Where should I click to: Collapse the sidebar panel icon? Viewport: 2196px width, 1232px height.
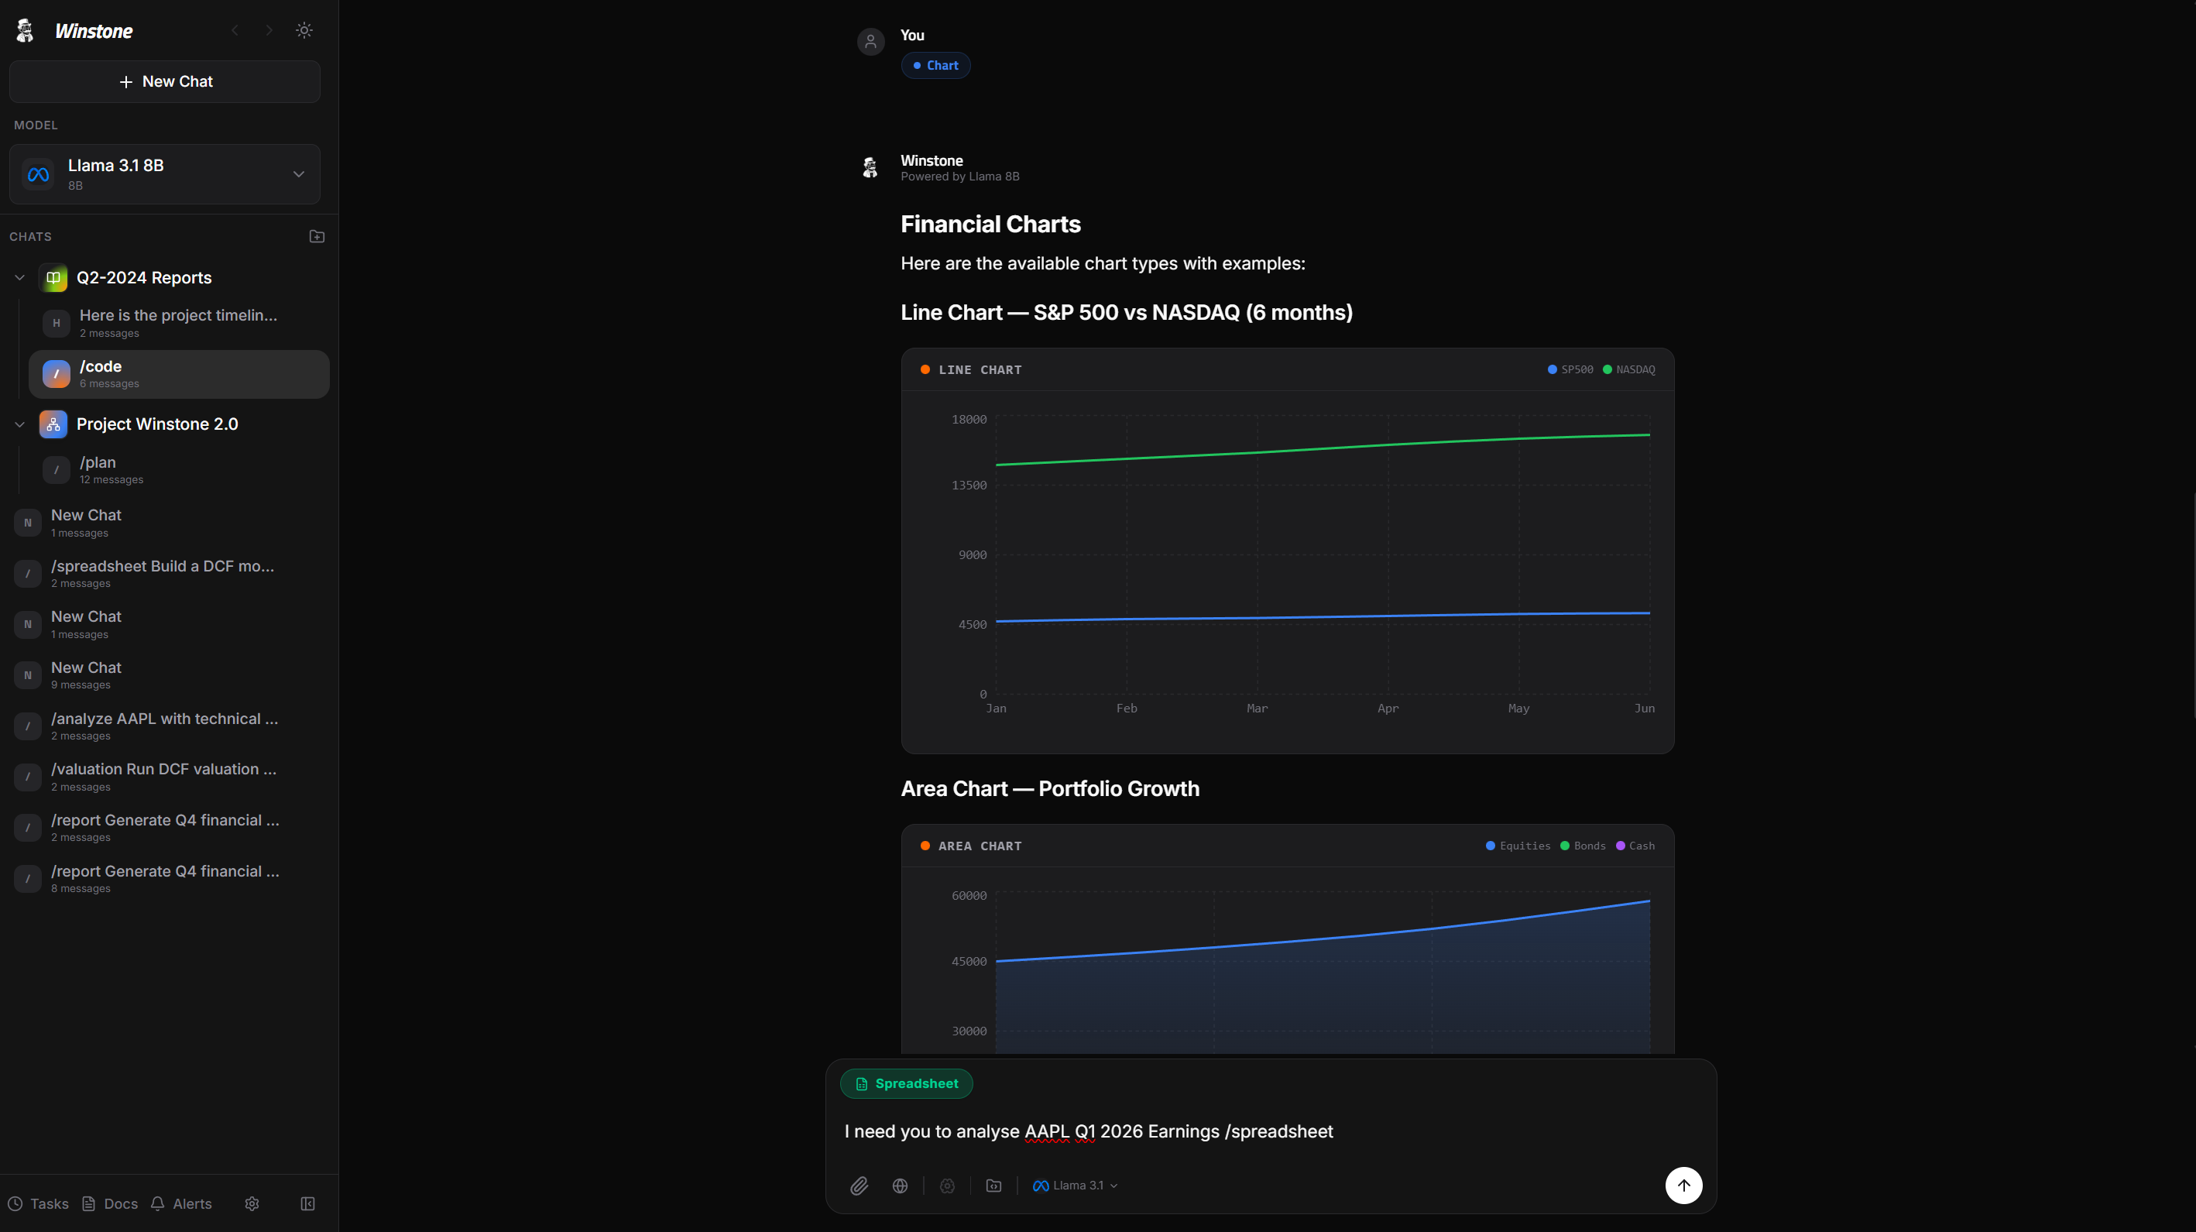307,1203
